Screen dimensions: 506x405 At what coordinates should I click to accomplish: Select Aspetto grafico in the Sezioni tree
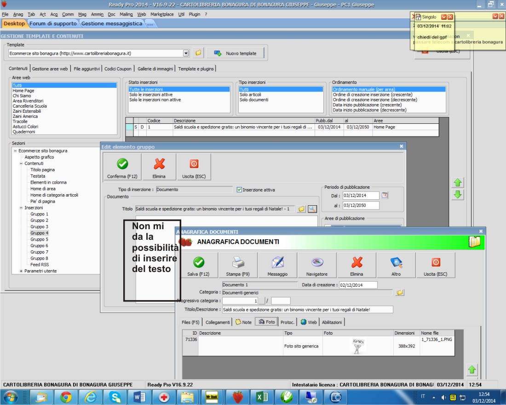point(40,157)
